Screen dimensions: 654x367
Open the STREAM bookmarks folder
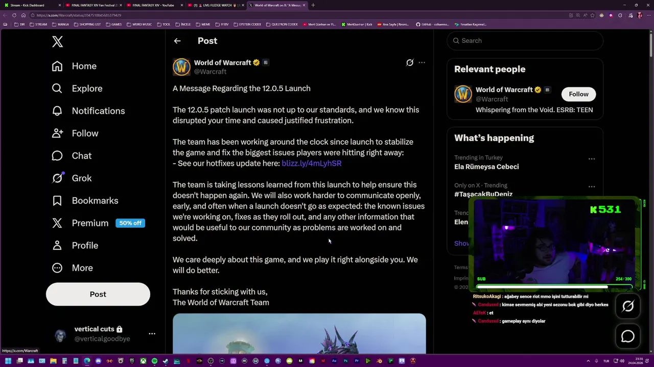tap(38, 24)
